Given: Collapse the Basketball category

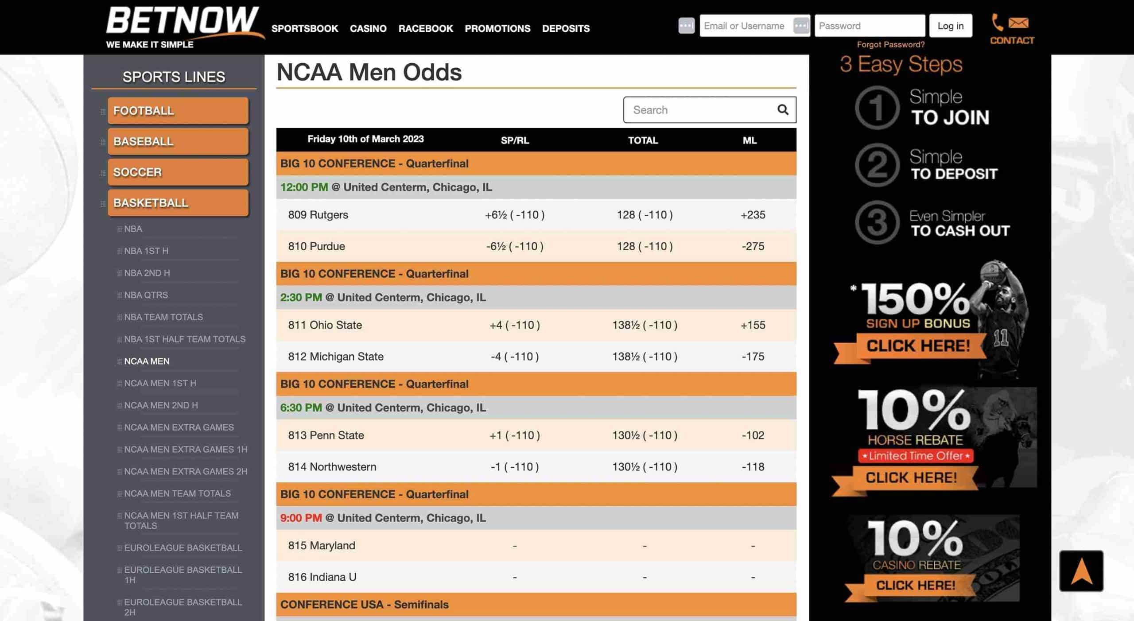Looking at the screenshot, I should 178,203.
